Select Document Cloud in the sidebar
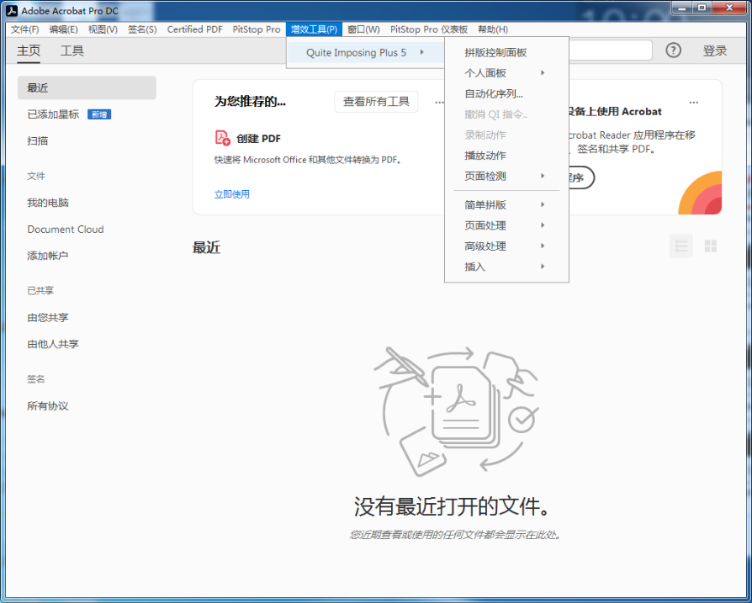Image resolution: width=752 pixels, height=603 pixels. (x=65, y=229)
